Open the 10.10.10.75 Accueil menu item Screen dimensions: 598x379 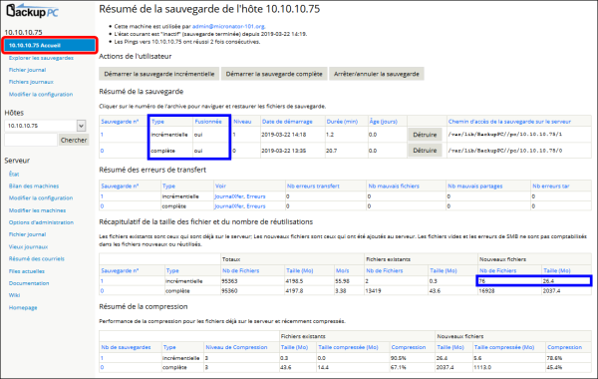[x=50, y=46]
